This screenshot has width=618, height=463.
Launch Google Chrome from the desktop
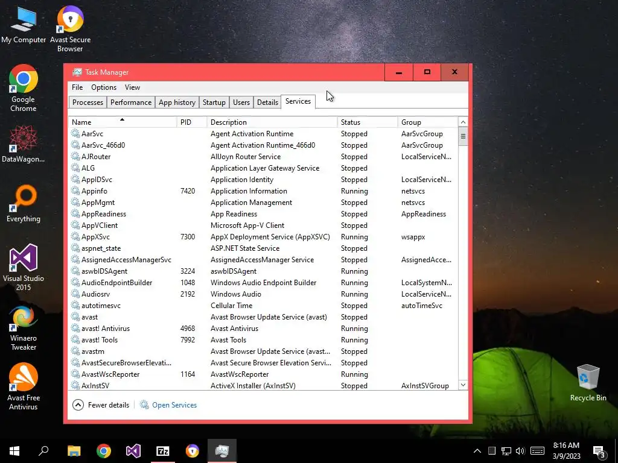24,87
